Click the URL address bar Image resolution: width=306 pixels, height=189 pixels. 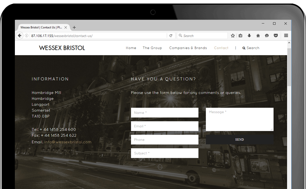point(98,36)
